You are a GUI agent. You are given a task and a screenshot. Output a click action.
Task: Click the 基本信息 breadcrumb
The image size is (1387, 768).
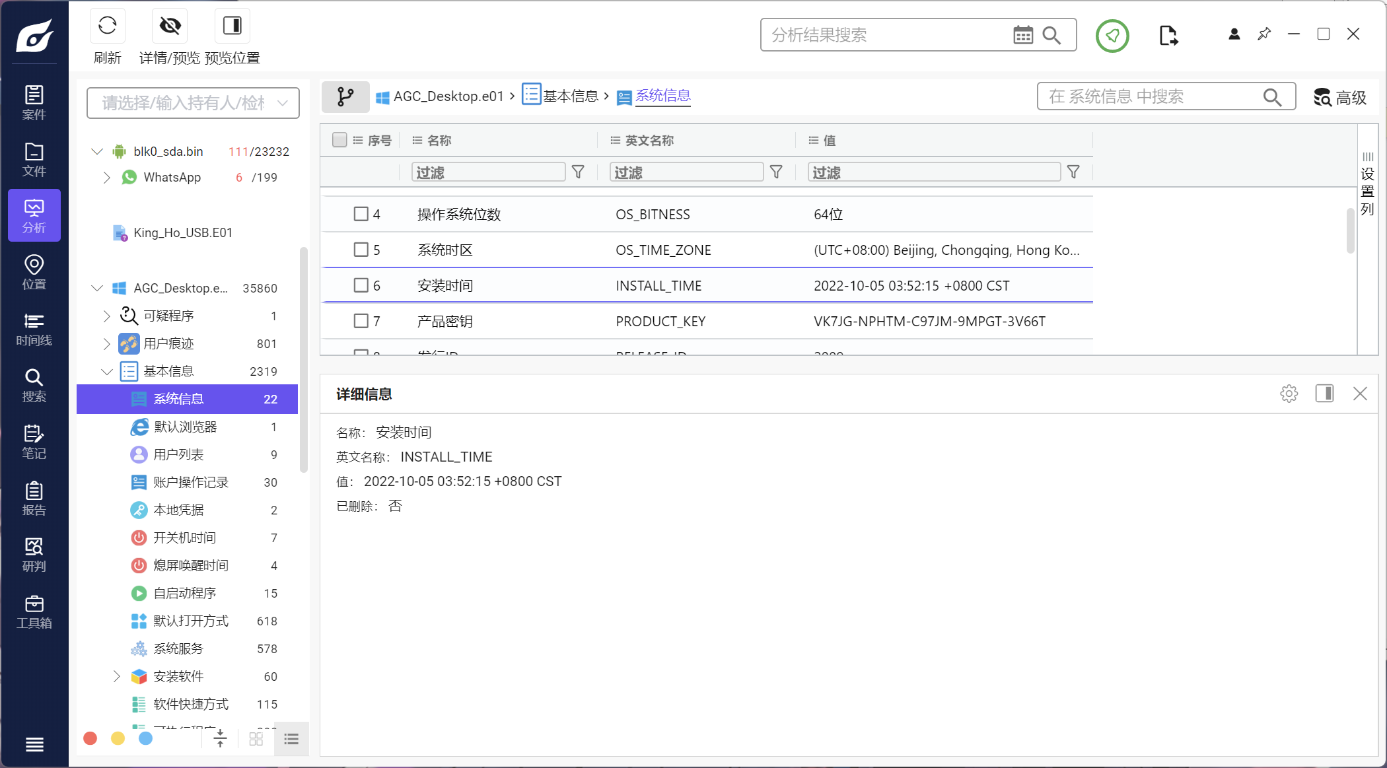(561, 95)
